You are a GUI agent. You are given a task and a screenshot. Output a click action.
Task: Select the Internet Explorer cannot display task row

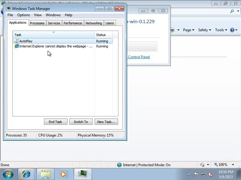63,46
